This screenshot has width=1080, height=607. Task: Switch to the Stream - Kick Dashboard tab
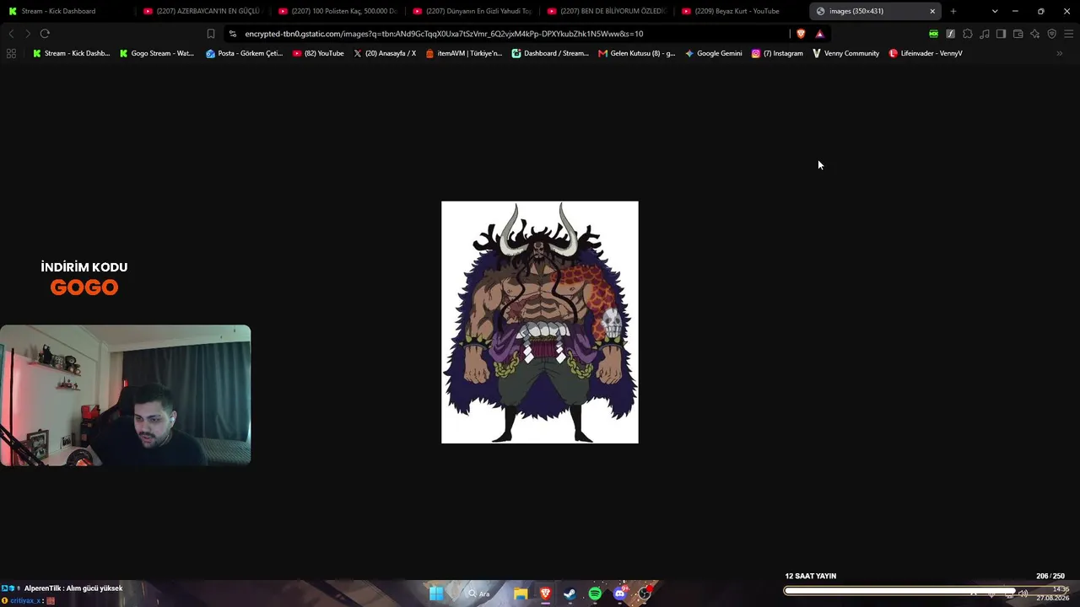click(x=67, y=11)
